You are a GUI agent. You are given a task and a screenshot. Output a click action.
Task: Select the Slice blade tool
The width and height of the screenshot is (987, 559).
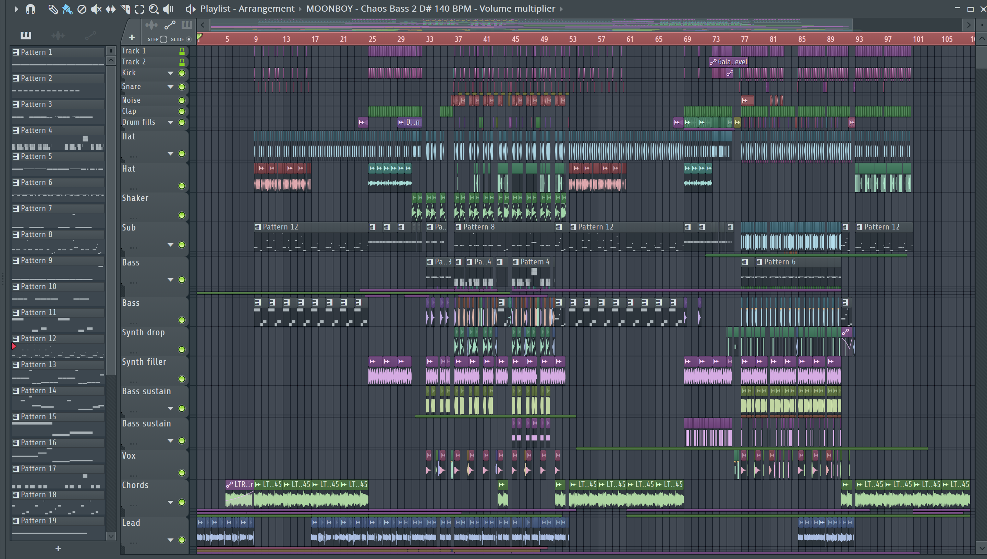pyautogui.click(x=125, y=9)
